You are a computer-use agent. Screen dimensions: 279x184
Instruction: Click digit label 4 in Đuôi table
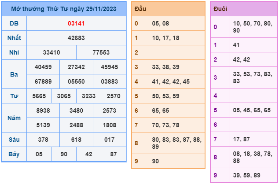[x=215, y=96]
